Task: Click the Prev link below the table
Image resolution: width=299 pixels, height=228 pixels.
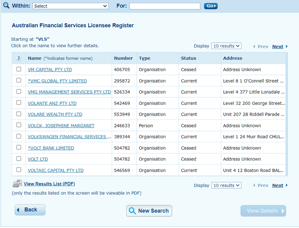Action: [263, 185]
